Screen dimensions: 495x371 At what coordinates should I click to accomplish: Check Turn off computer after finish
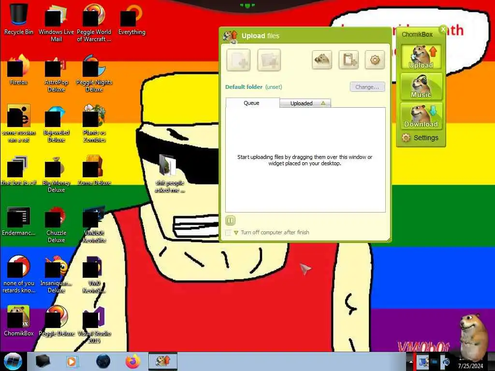pyautogui.click(x=228, y=232)
